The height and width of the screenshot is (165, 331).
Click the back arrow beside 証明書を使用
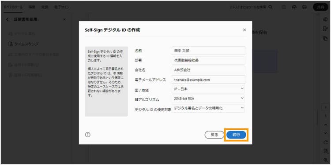(8, 19)
